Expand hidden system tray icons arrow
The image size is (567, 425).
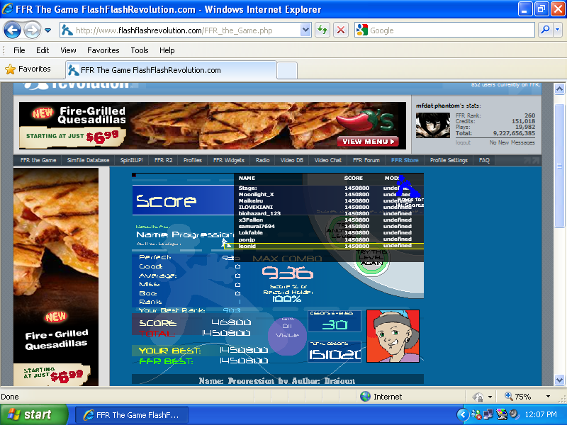tap(463, 414)
